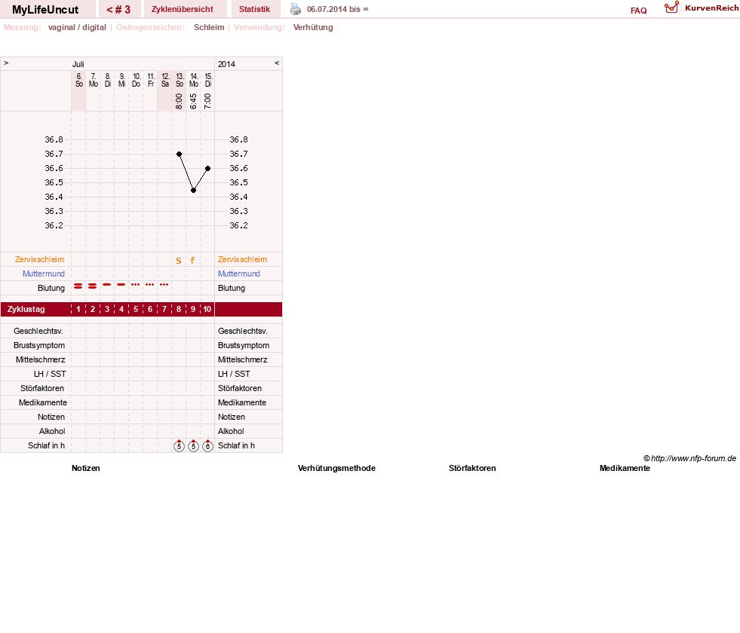
Task: Select the 36.7 temperature point on July 13
Action: 179,154
